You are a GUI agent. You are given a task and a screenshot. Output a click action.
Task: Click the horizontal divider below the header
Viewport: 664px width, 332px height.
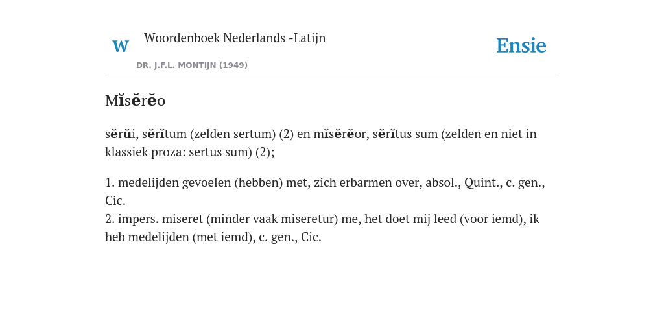pos(332,75)
